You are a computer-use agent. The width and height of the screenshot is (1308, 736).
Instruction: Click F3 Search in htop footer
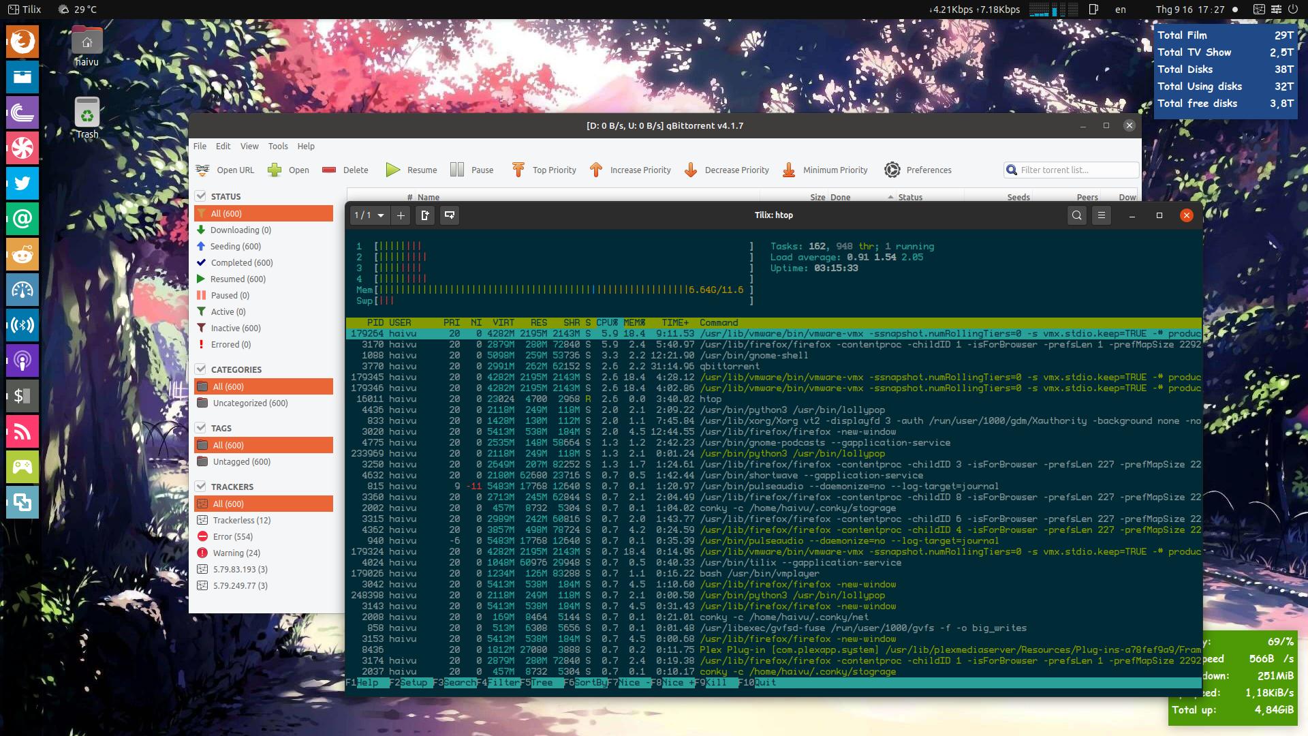(x=454, y=682)
